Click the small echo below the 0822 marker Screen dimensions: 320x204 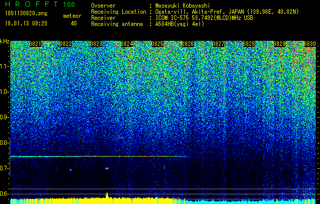click(x=71, y=170)
